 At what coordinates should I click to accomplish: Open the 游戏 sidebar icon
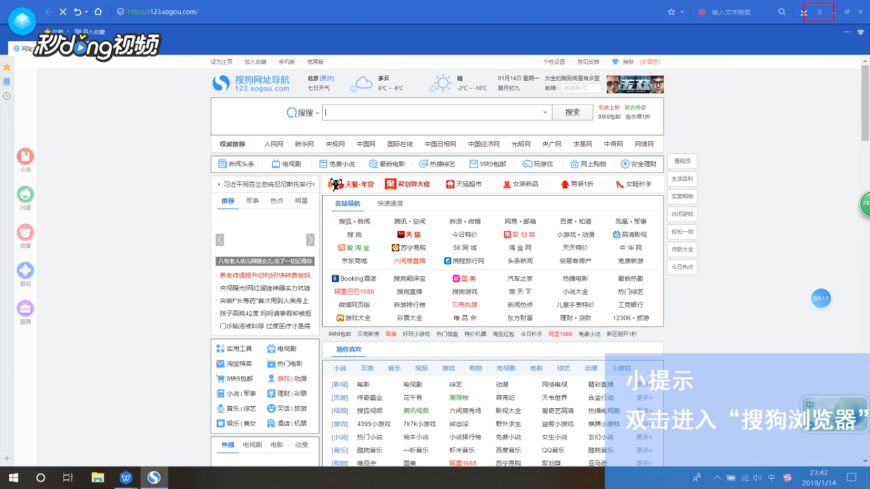25,270
